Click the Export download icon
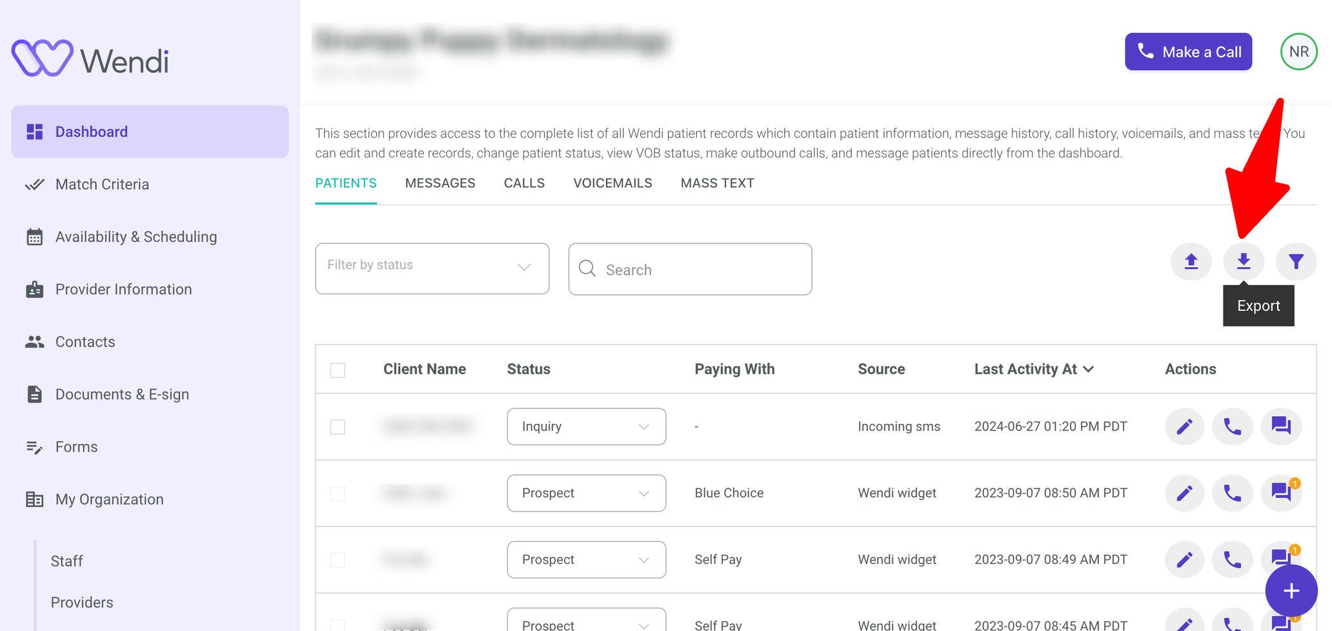1332x631 pixels. pyautogui.click(x=1243, y=262)
